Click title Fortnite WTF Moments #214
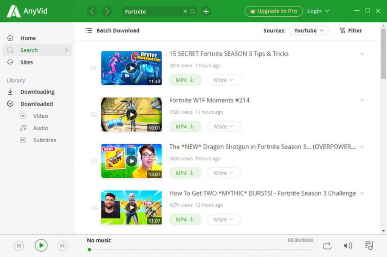This screenshot has width=387, height=257. tap(209, 100)
